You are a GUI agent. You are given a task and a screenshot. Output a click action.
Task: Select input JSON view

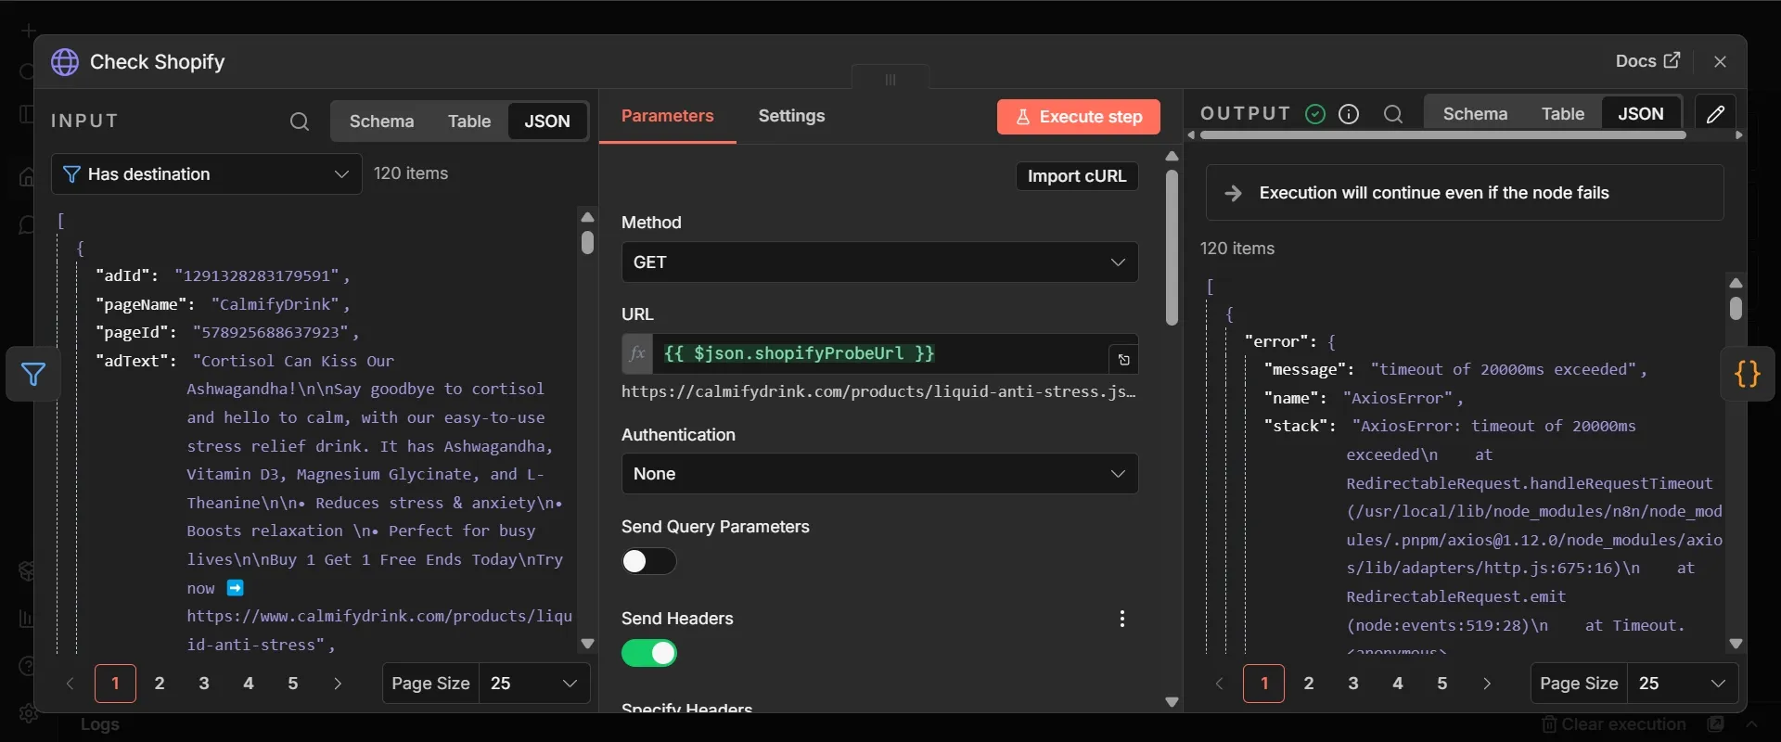tap(547, 122)
